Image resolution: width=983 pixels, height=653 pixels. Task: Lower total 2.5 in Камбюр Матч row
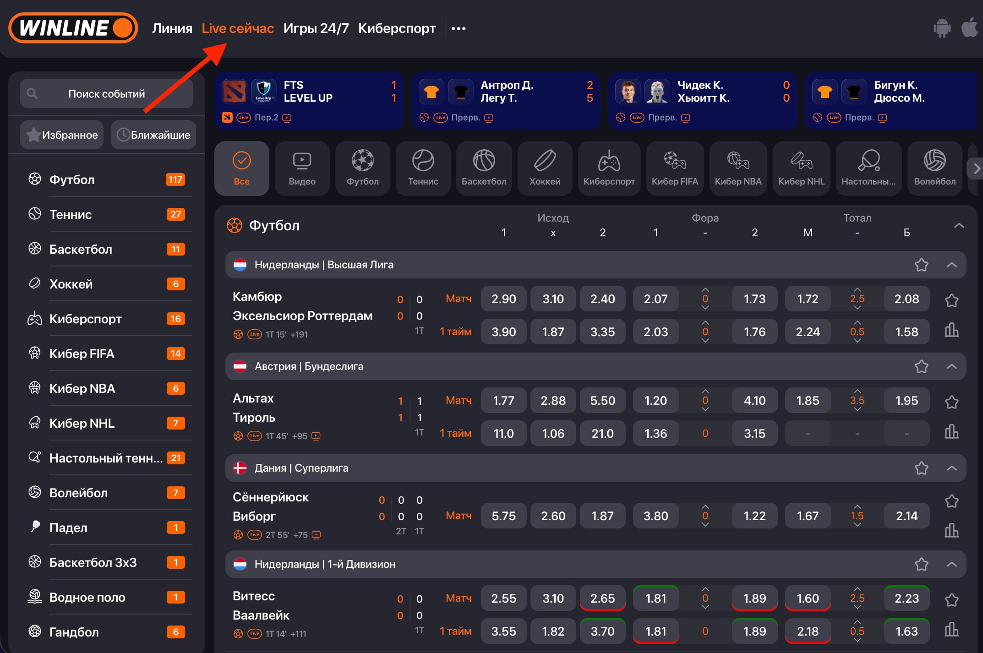[857, 308]
